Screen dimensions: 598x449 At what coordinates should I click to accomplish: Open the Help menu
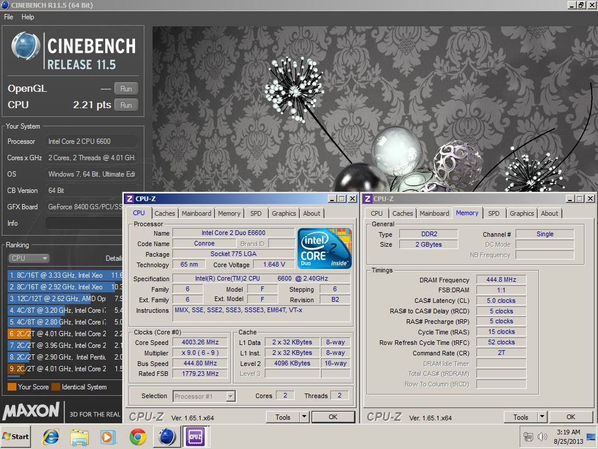coord(28,17)
